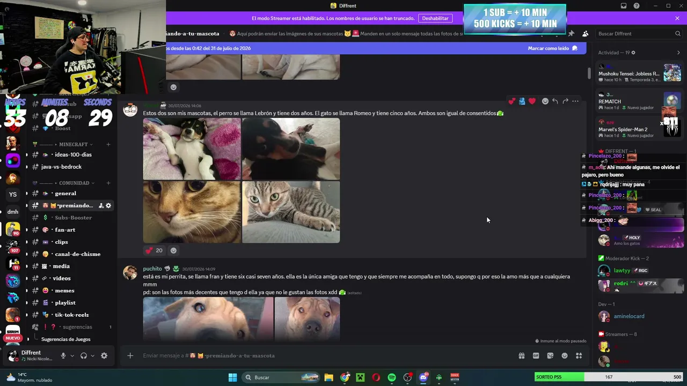This screenshot has height=386, width=687.
Task: Open the YS server
Action: click(x=13, y=194)
